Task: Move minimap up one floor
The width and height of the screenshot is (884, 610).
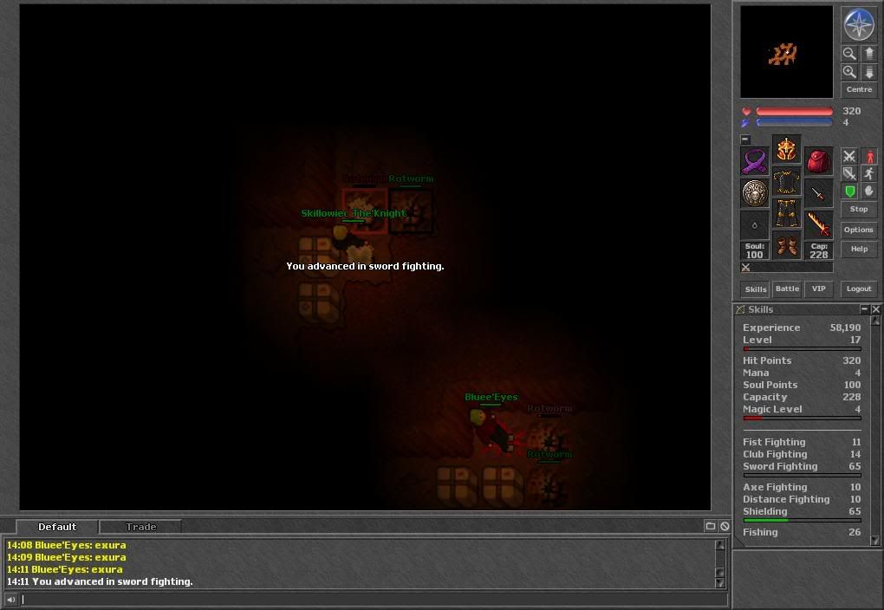Action: tap(868, 54)
